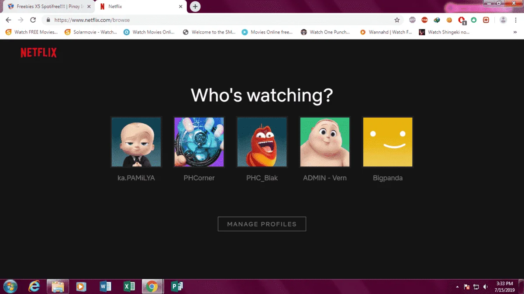Open the globe download manager extension
The width and height of the screenshot is (524, 294).
[437, 20]
